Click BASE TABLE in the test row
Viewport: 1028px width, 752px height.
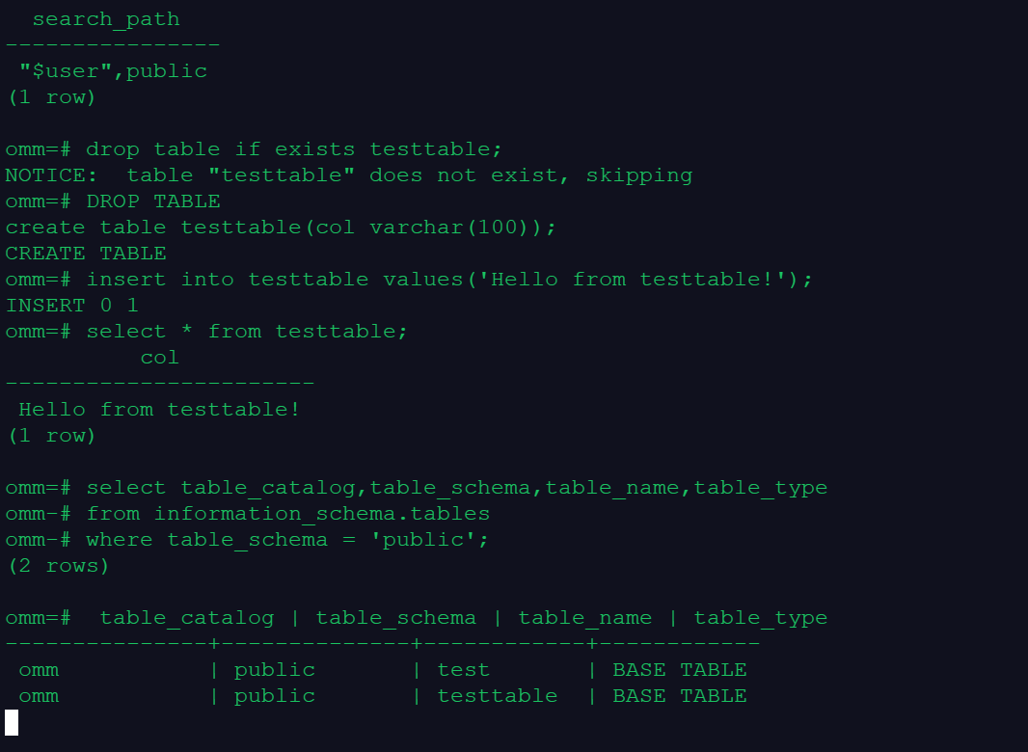click(679, 670)
